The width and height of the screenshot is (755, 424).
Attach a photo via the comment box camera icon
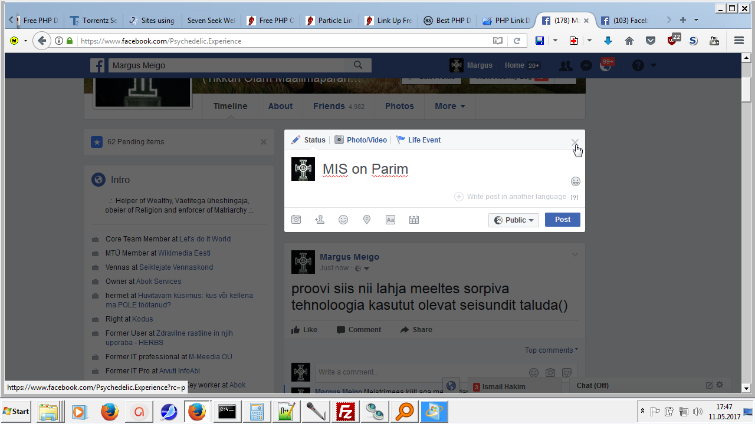[x=550, y=372]
